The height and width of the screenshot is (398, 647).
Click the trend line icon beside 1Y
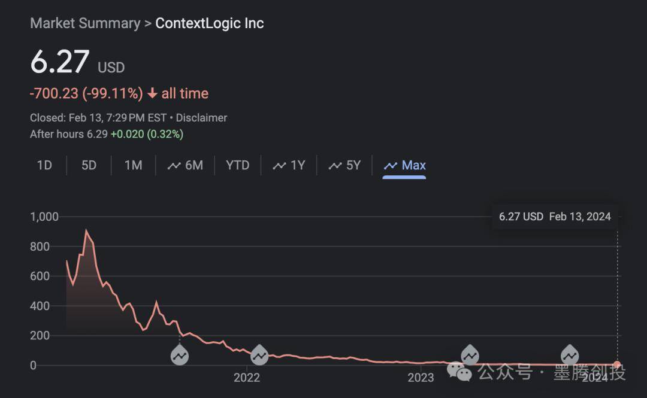click(279, 166)
